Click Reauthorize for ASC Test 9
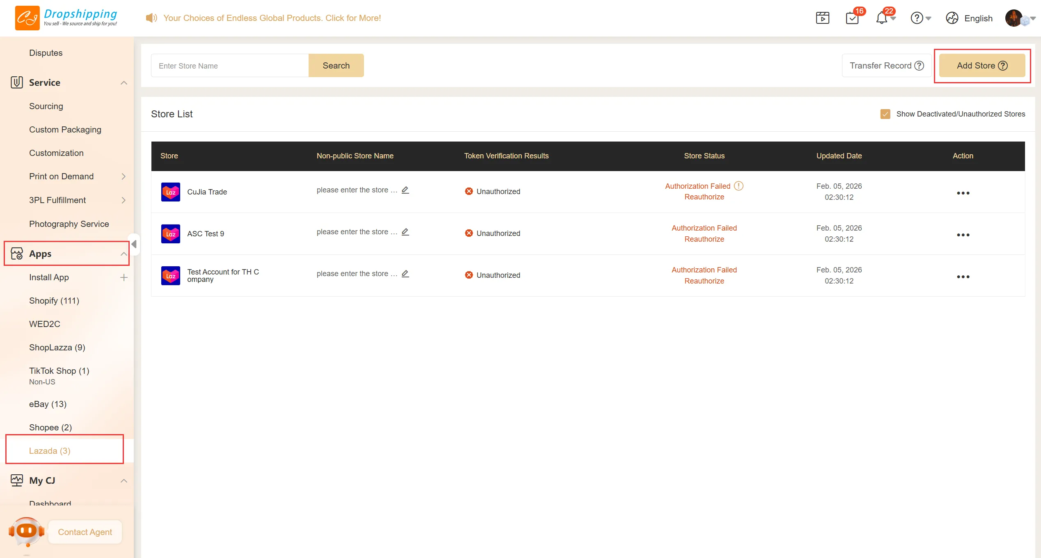The image size is (1041, 558). point(704,239)
